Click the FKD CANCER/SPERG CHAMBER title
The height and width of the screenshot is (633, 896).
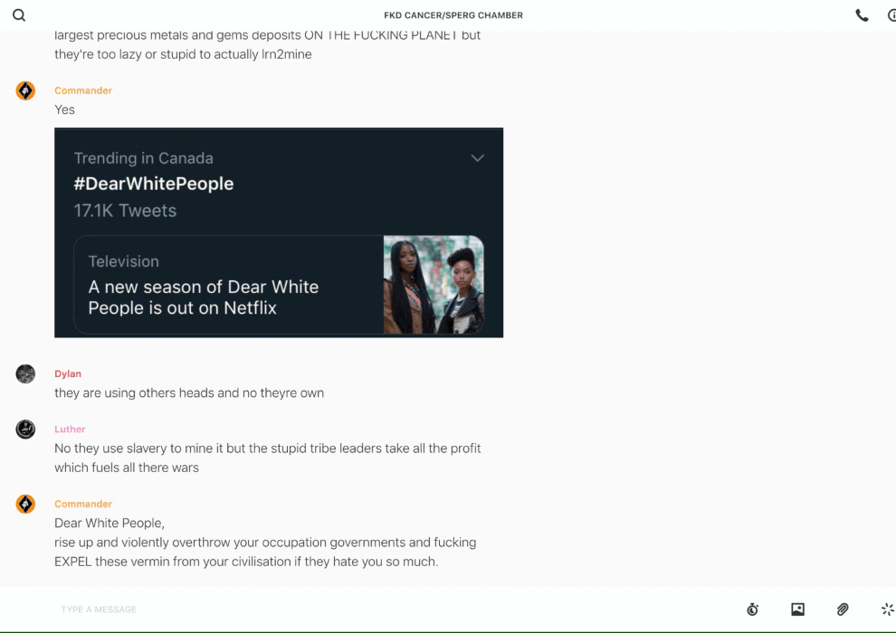point(453,15)
